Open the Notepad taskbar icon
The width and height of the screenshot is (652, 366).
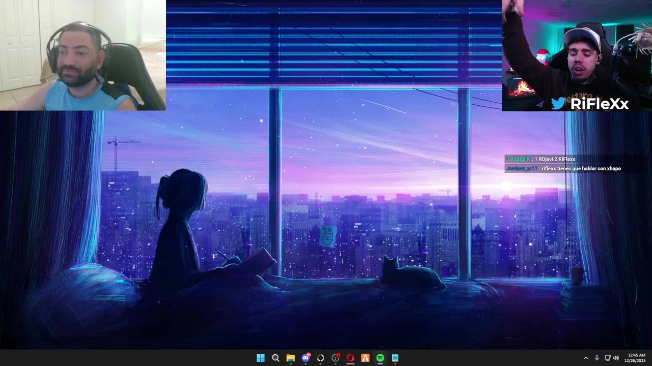point(395,358)
